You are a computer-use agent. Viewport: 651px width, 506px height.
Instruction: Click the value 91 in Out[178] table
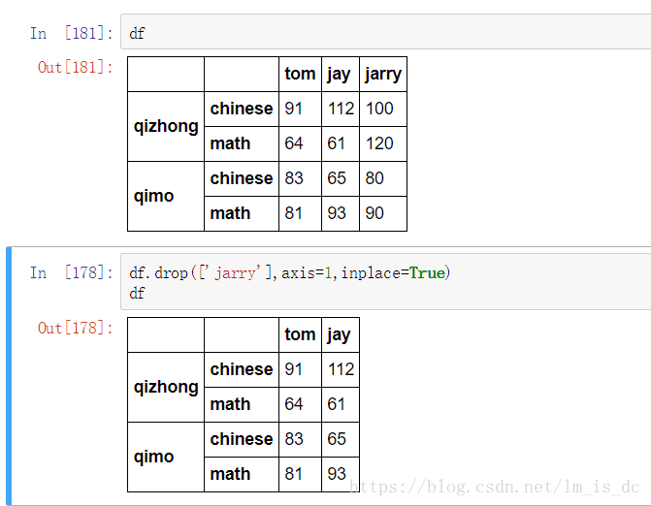(300, 370)
